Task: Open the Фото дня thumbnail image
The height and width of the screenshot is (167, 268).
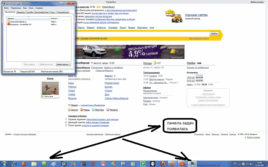Action: (x=50, y=88)
